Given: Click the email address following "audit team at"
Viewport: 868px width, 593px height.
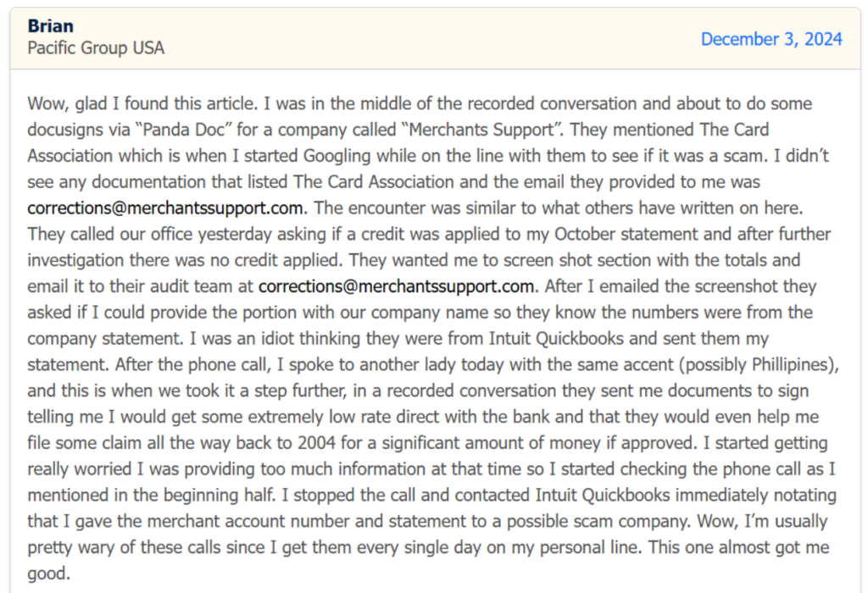Looking at the screenshot, I should click(x=397, y=286).
